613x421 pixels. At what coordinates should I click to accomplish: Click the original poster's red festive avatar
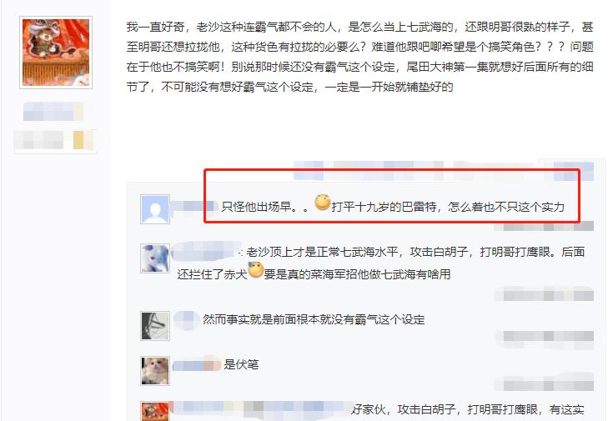coord(56,53)
